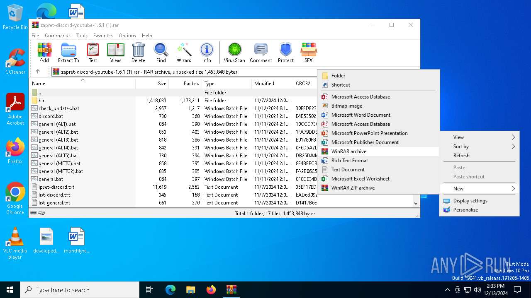531x298 pixels.
Task: Open monthlyre... Word document on desktop
Action: (77, 240)
